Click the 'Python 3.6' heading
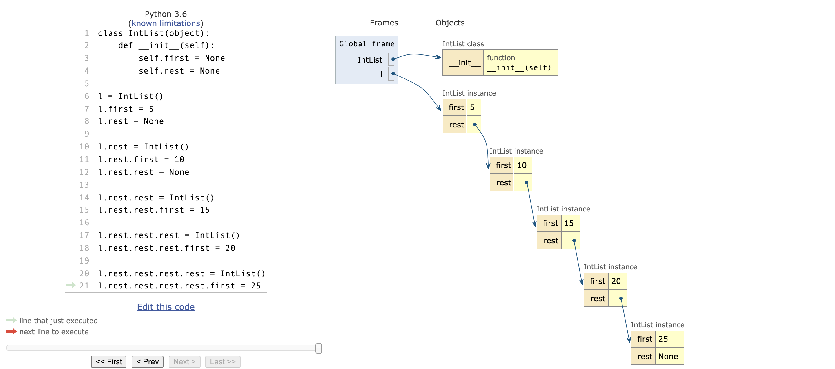835x369 pixels. coord(166,14)
